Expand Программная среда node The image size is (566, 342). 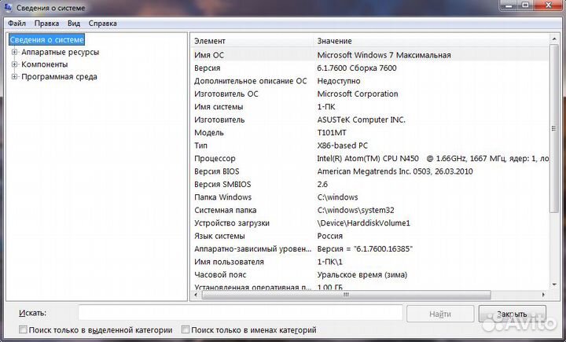pyautogui.click(x=14, y=76)
